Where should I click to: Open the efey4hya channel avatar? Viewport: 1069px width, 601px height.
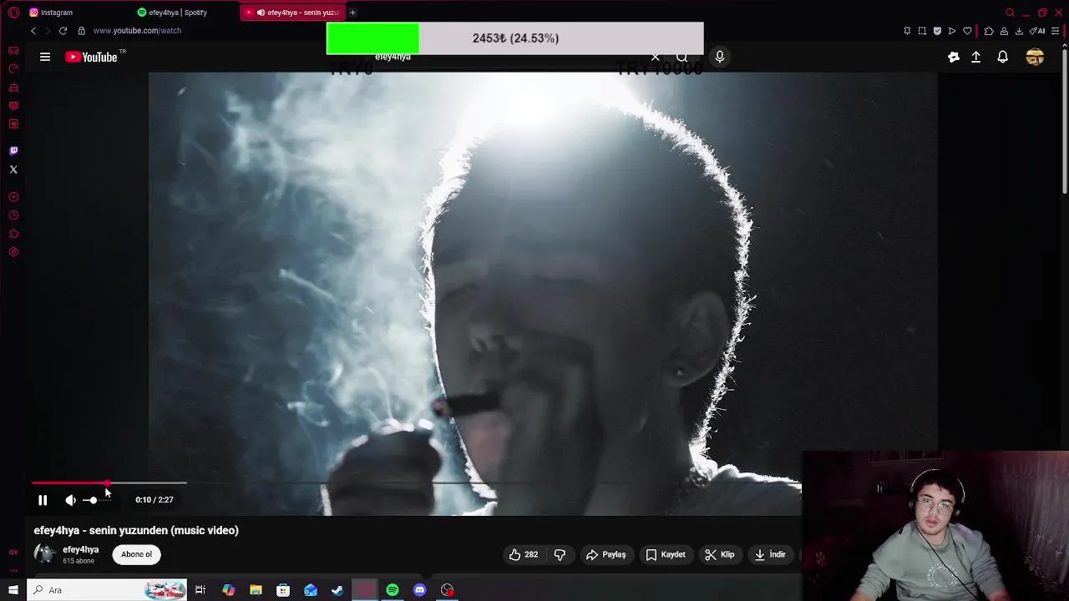[44, 554]
